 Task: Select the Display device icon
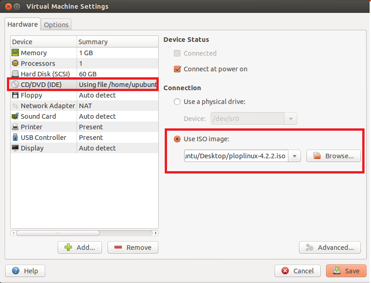click(x=16, y=148)
